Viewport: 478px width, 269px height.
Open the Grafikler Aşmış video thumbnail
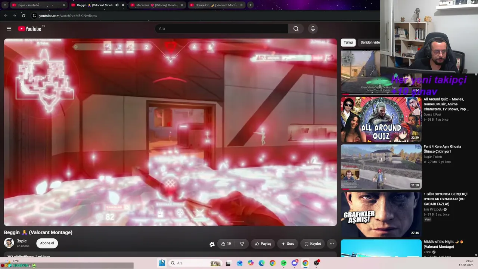point(381,215)
